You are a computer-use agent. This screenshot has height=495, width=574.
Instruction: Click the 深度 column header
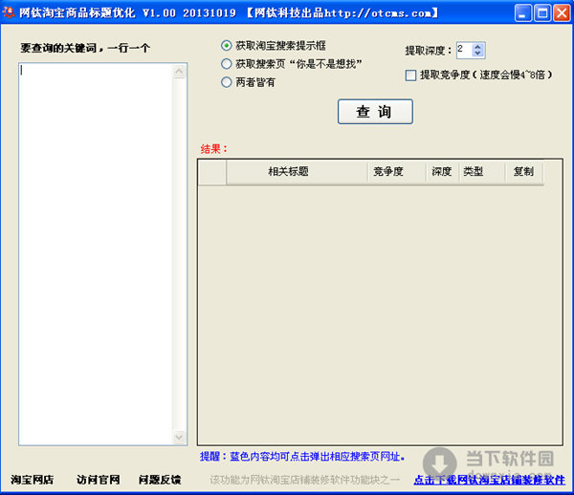point(441,172)
